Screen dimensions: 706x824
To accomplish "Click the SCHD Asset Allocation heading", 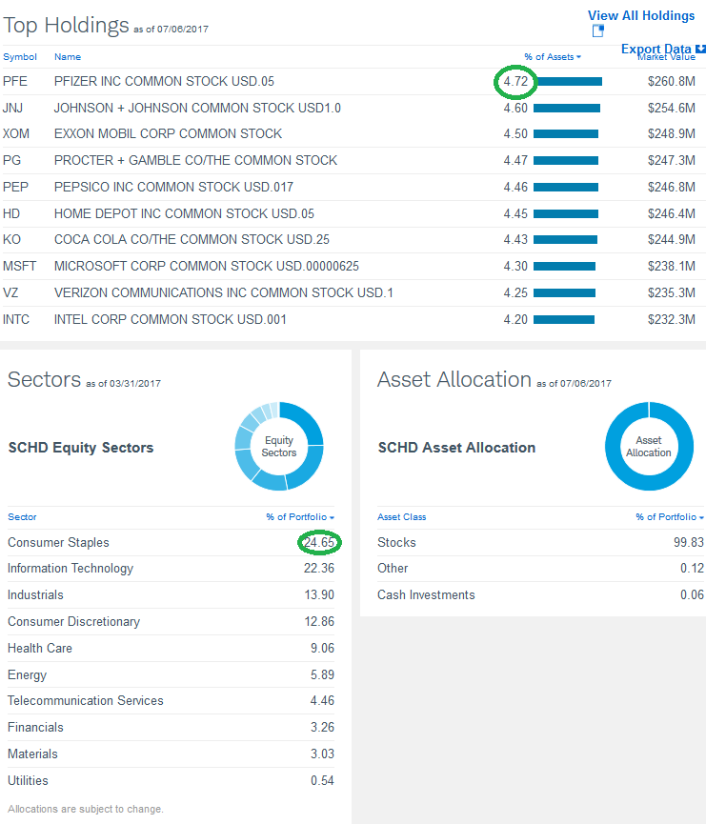I will pos(456,448).
